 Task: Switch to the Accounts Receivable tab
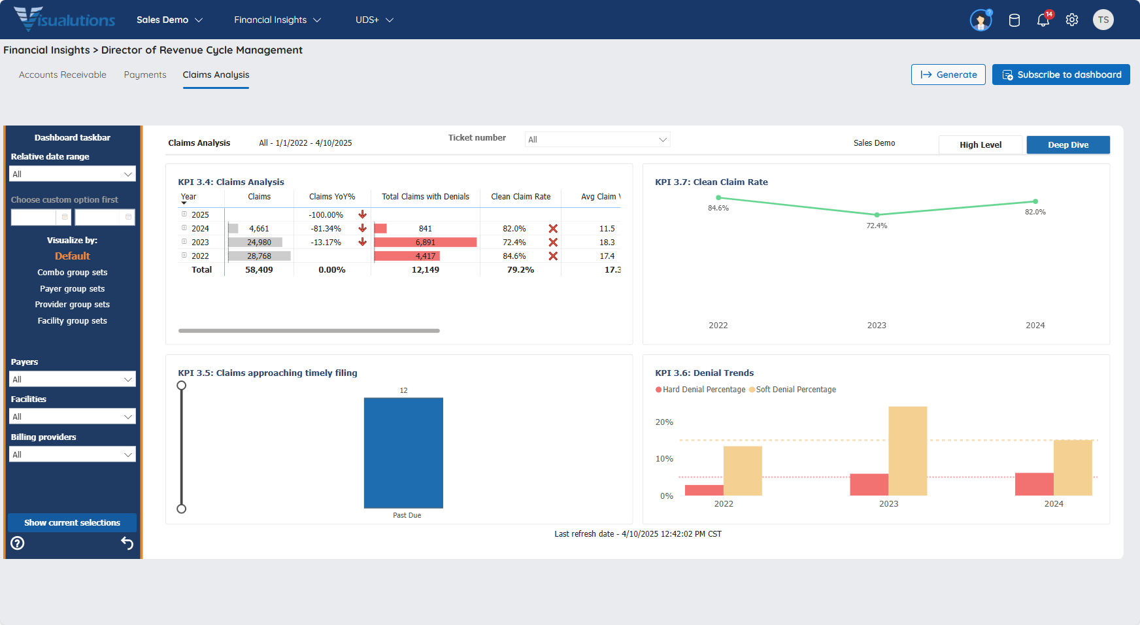pos(63,75)
